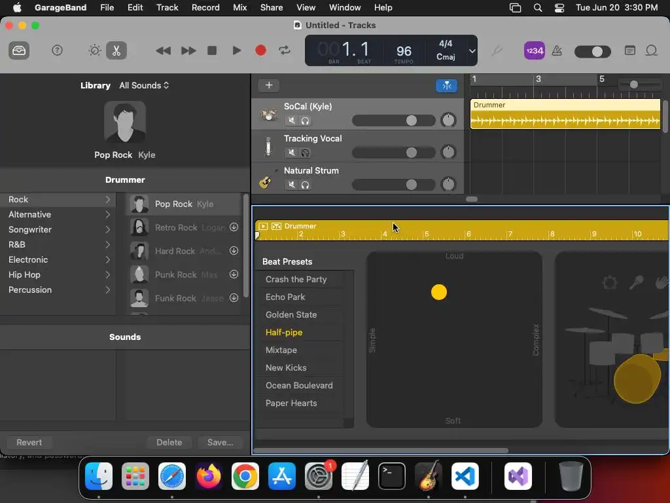Image resolution: width=670 pixels, height=503 pixels.
Task: Mute the Natural Strum track
Action: click(x=291, y=185)
